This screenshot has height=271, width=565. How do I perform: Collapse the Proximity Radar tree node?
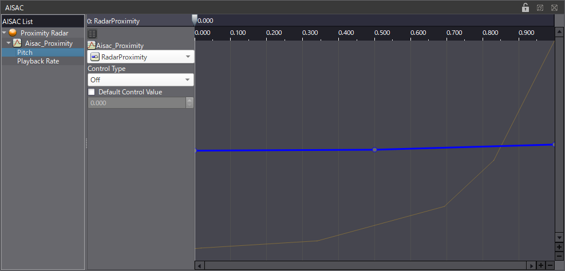[4, 33]
